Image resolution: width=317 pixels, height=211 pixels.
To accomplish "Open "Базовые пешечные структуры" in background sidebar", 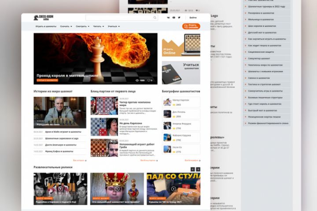I will 265,98.
